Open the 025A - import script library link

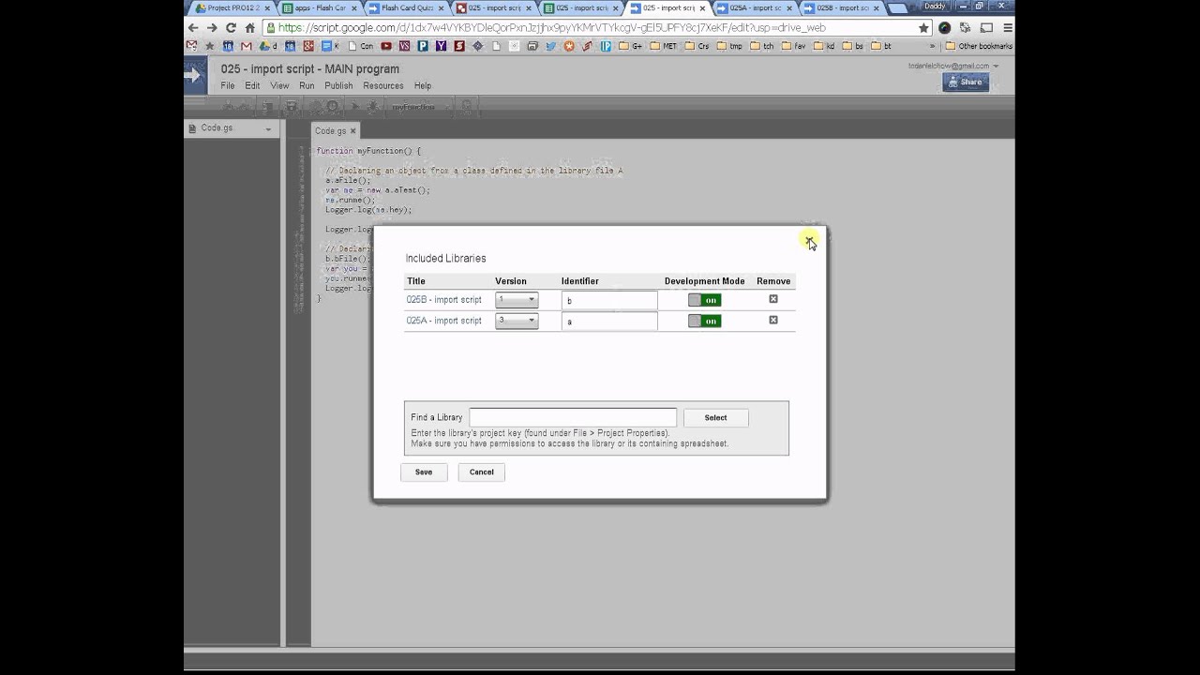click(x=444, y=321)
